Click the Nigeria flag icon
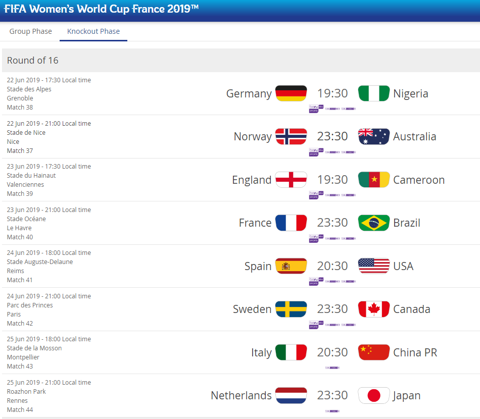The width and height of the screenshot is (480, 419). [374, 93]
